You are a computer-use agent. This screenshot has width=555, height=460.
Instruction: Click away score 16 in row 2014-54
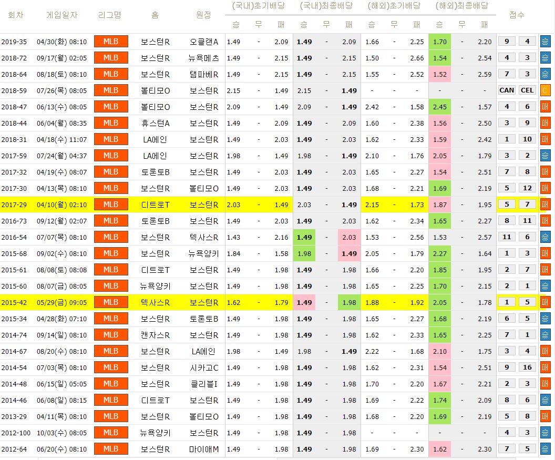(527, 367)
